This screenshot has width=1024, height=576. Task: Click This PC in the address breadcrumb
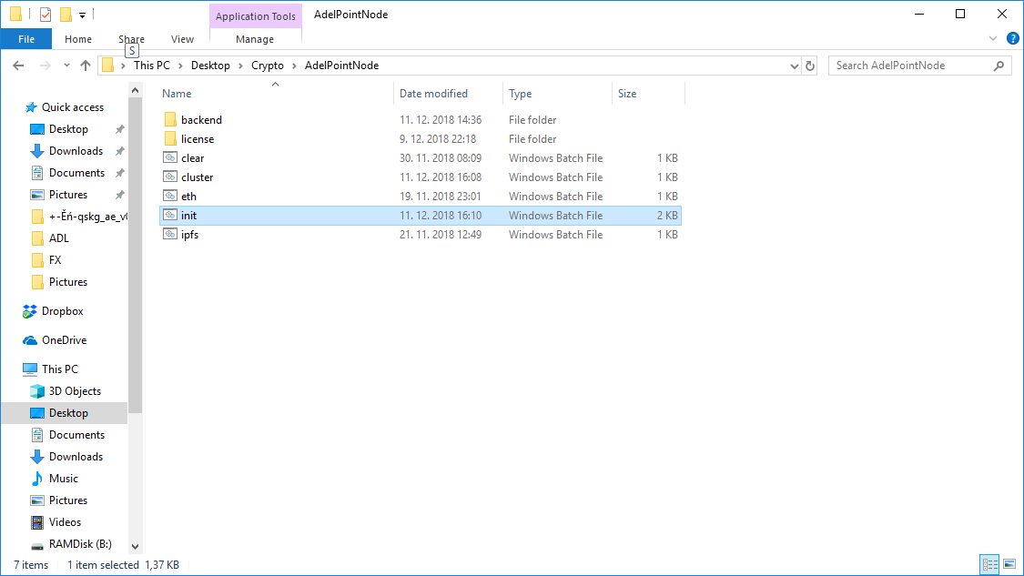pos(151,66)
